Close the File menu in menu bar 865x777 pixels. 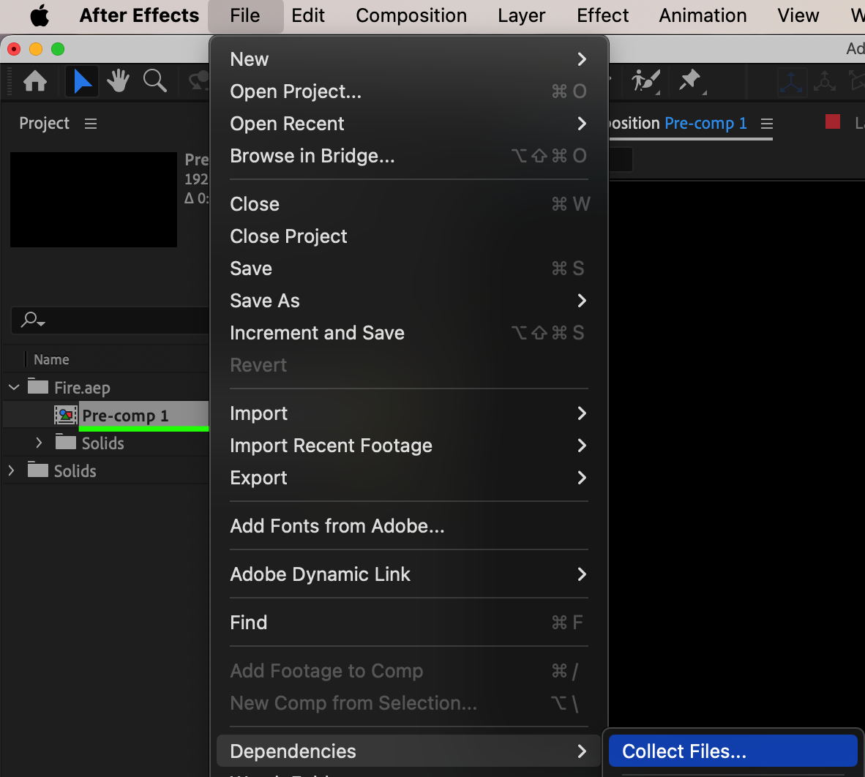tap(245, 15)
